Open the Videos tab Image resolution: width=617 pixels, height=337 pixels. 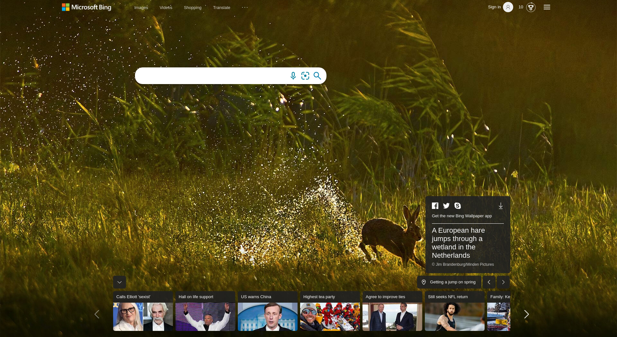[166, 7]
